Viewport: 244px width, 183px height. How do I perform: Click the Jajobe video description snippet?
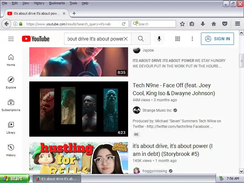(179, 63)
